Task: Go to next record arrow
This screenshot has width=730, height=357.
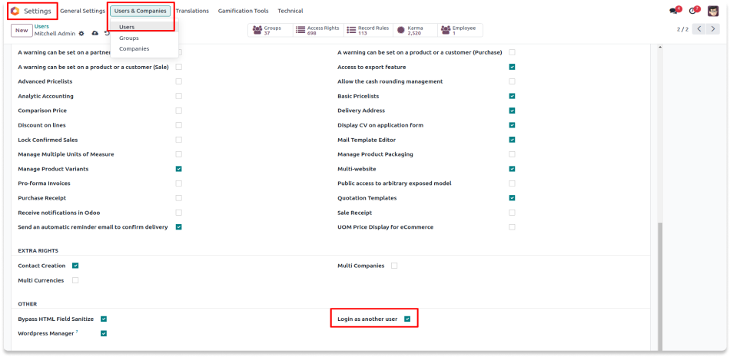Action: pyautogui.click(x=718, y=29)
